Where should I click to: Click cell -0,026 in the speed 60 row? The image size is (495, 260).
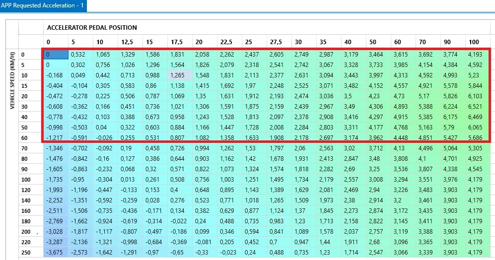(105, 138)
